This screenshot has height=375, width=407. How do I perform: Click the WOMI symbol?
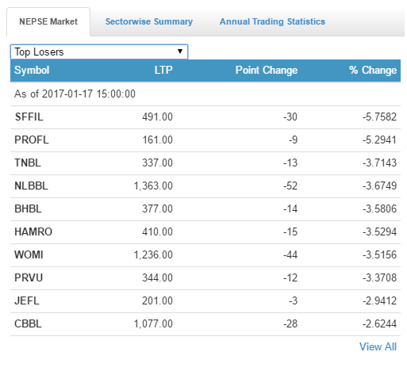[29, 254]
